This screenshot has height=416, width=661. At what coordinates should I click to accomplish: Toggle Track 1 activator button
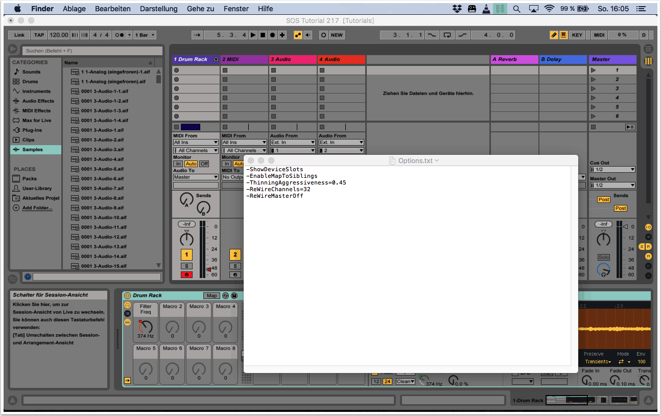tap(186, 255)
